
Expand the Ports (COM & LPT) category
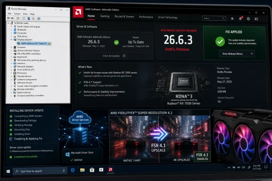tap(11, 70)
